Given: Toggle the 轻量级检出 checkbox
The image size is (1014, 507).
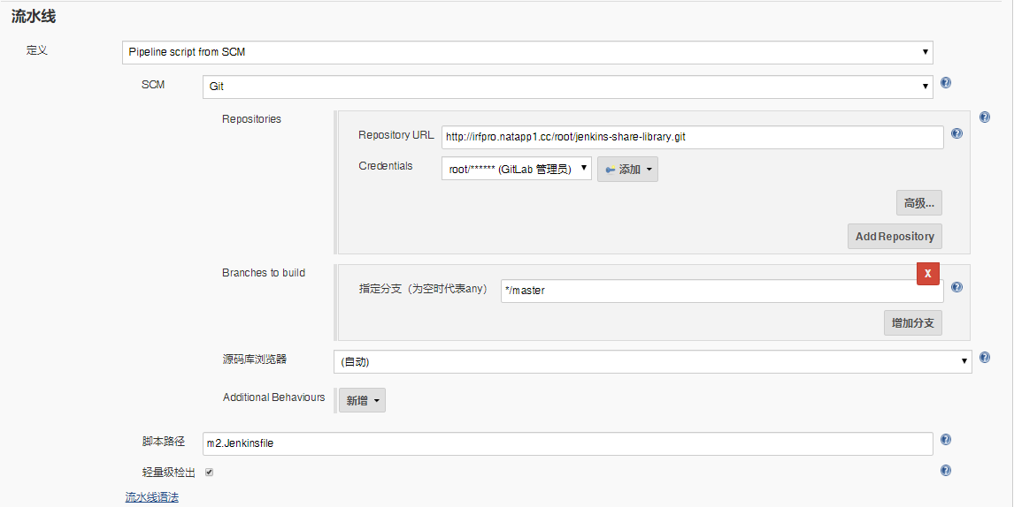Looking at the screenshot, I should pos(209,473).
